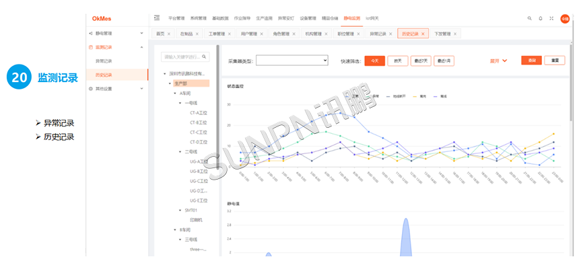Expand the 其他设置 sidebar menu
This screenshot has height=263, width=579.
(x=142, y=89)
